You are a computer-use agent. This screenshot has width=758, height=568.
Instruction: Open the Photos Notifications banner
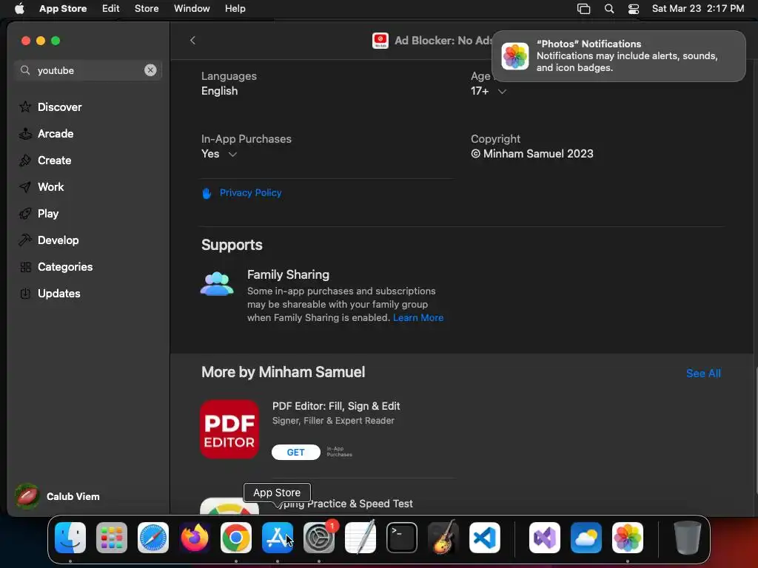pos(618,56)
